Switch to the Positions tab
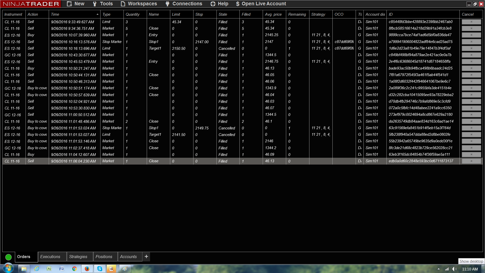This screenshot has width=485, height=273. pos(104,257)
